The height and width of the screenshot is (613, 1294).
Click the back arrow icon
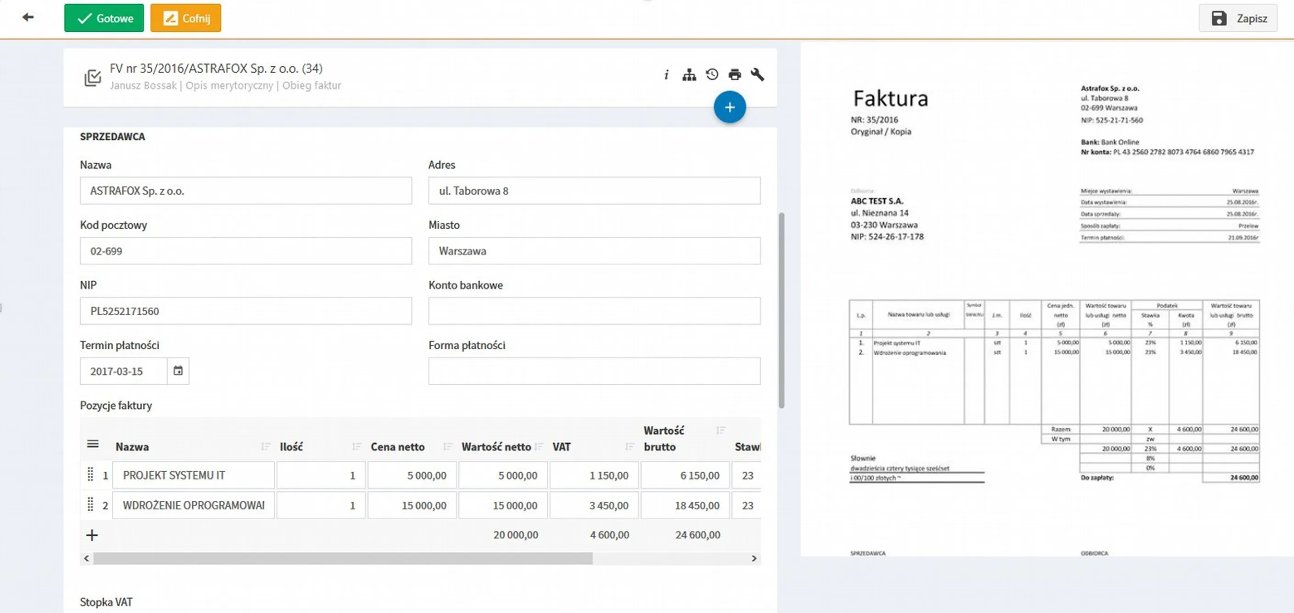[28, 17]
